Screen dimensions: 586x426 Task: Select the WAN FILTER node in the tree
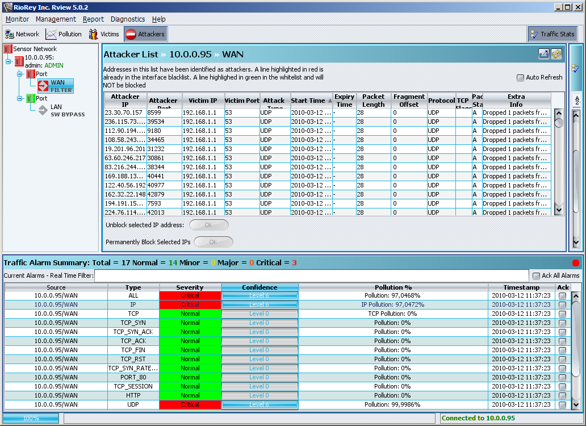point(56,86)
